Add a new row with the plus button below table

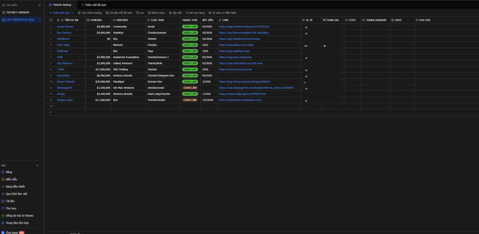[50, 112]
